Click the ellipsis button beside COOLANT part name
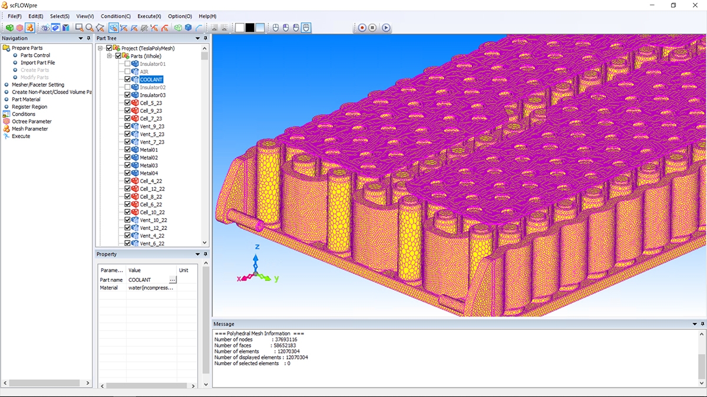Viewport: 707px width, 397px height. point(172,281)
